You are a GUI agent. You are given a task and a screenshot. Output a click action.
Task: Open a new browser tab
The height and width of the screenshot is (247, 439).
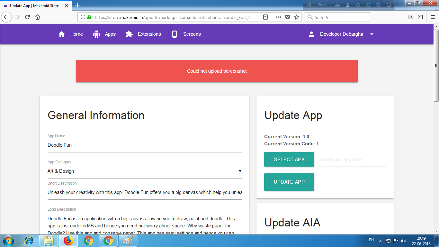coord(77,5)
